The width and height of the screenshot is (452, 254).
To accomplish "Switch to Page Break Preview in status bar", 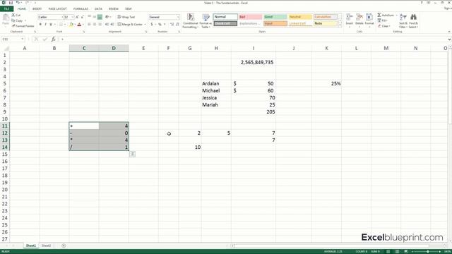I will click(x=406, y=251).
